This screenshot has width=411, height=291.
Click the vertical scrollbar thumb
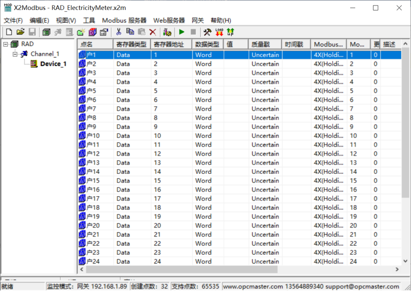point(406,123)
